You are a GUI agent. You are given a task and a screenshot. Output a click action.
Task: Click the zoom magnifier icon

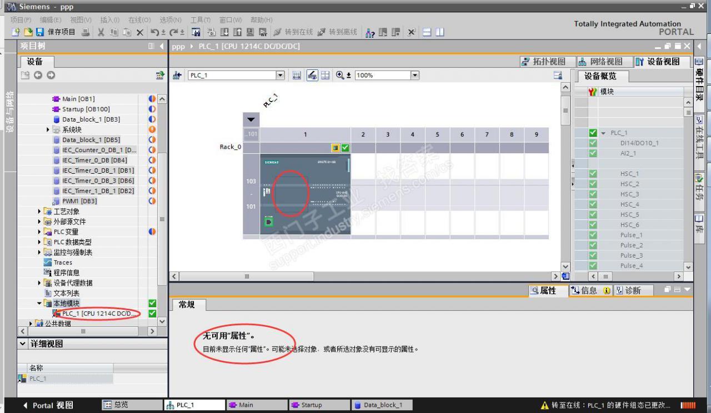pyautogui.click(x=341, y=75)
